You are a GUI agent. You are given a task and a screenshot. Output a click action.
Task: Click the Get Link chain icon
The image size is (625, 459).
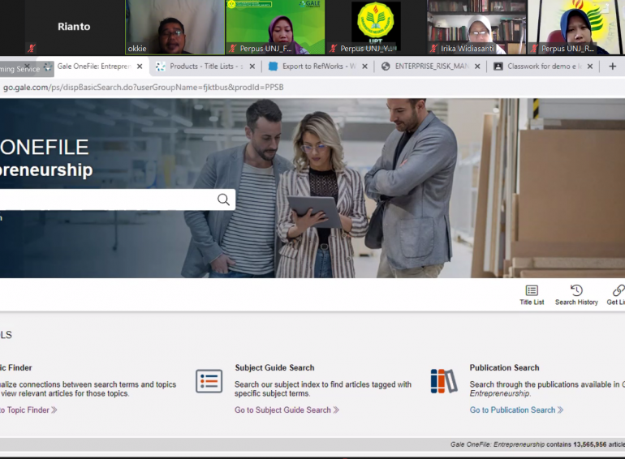point(618,290)
